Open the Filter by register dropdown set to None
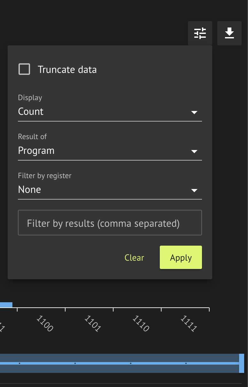Image resolution: width=248 pixels, height=387 pixels. [110, 190]
